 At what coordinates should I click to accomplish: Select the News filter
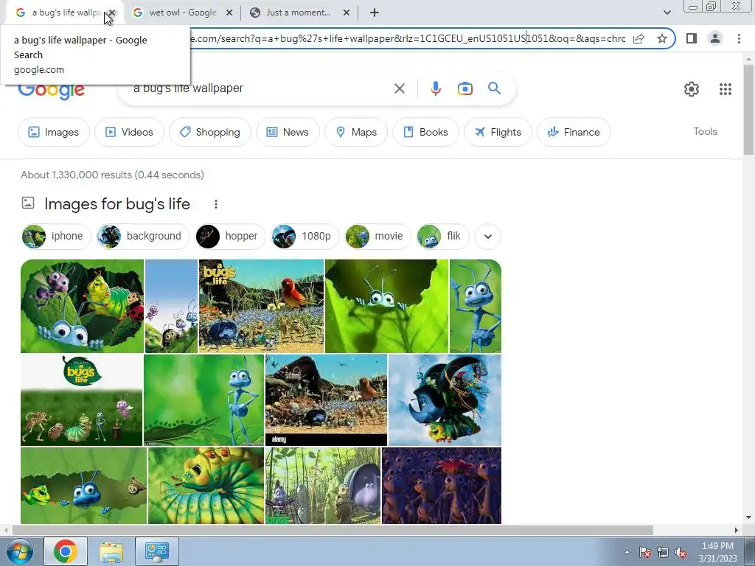pyautogui.click(x=288, y=132)
